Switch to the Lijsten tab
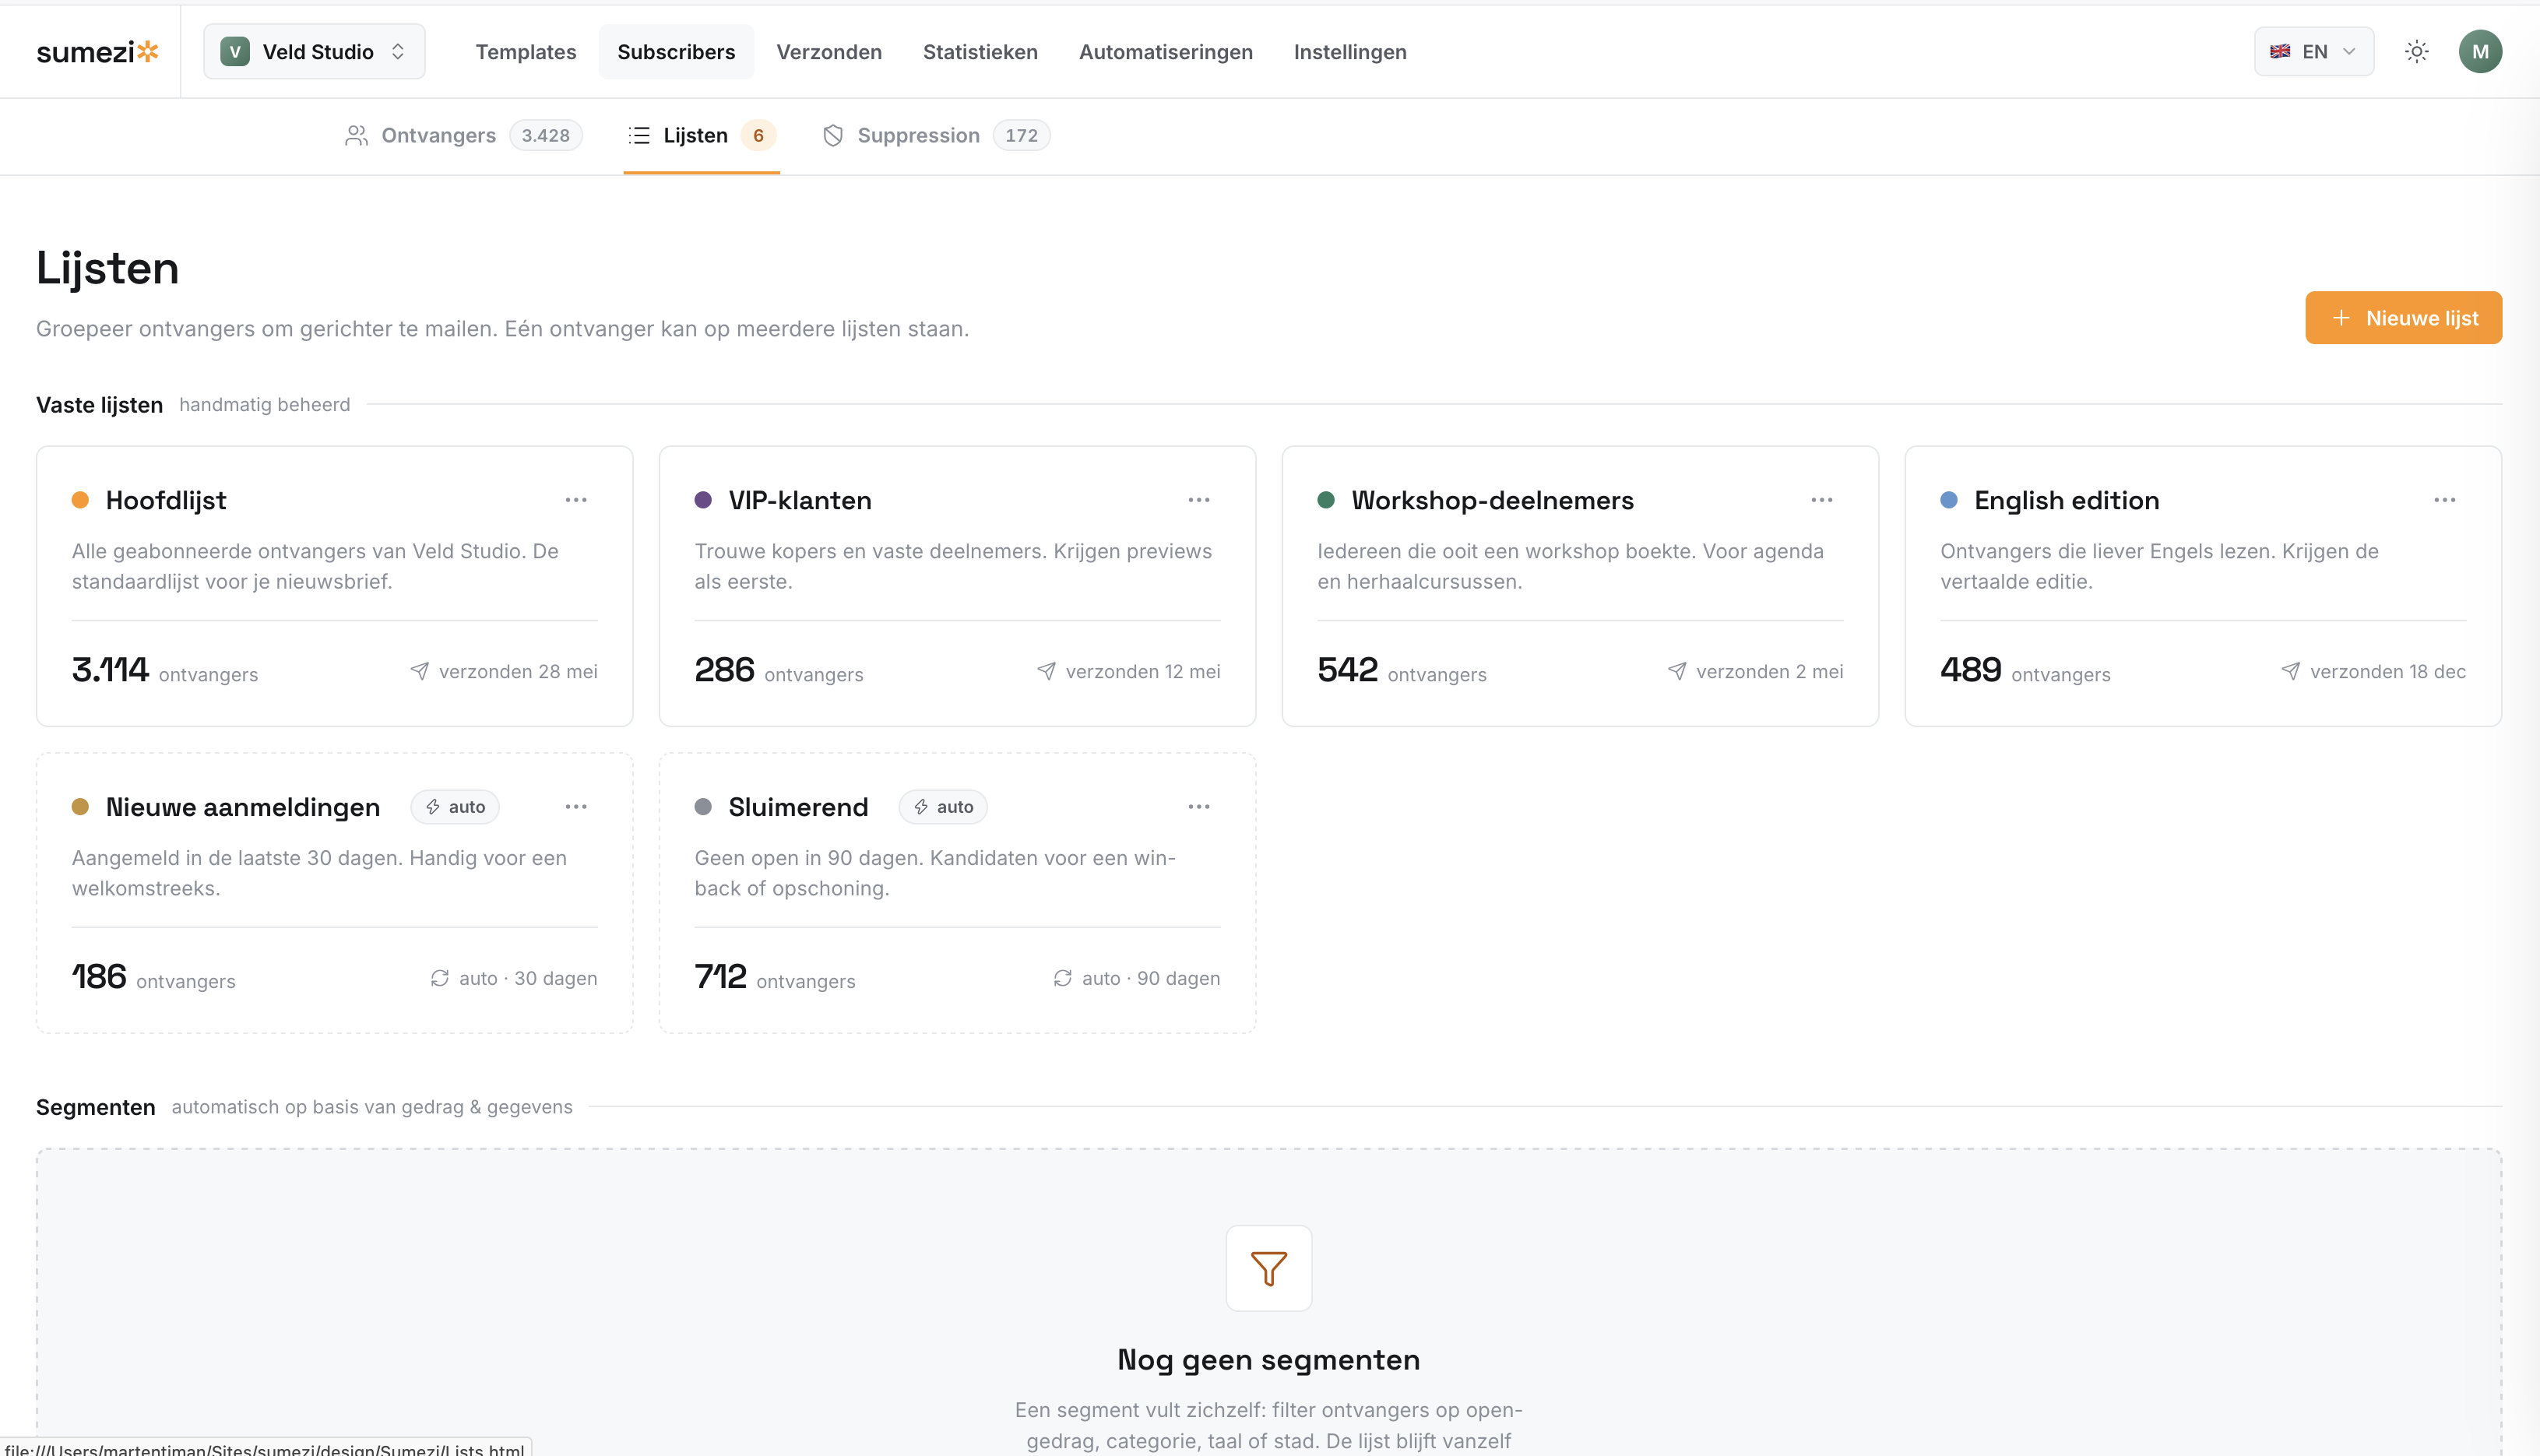 tap(702, 136)
